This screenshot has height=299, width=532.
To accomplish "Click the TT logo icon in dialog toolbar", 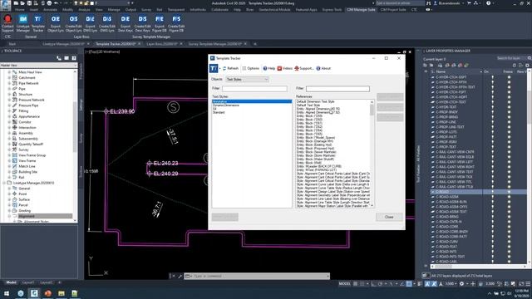I will [214, 68].
